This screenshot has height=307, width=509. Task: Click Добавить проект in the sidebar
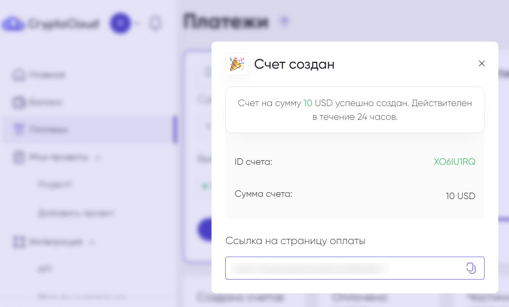[76, 213]
